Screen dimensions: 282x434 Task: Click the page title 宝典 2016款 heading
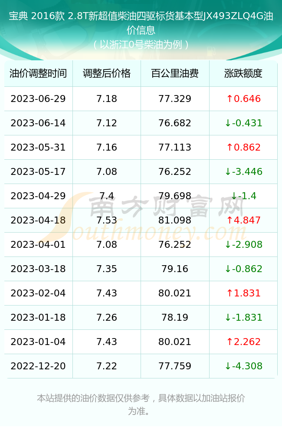(x=141, y=23)
